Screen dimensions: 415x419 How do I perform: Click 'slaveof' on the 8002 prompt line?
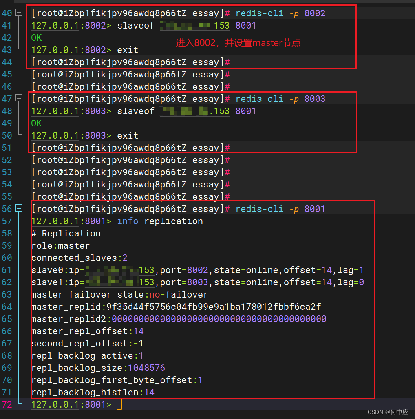click(136, 25)
